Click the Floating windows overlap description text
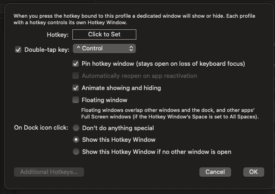The height and width of the screenshot is (194, 275). point(170,113)
